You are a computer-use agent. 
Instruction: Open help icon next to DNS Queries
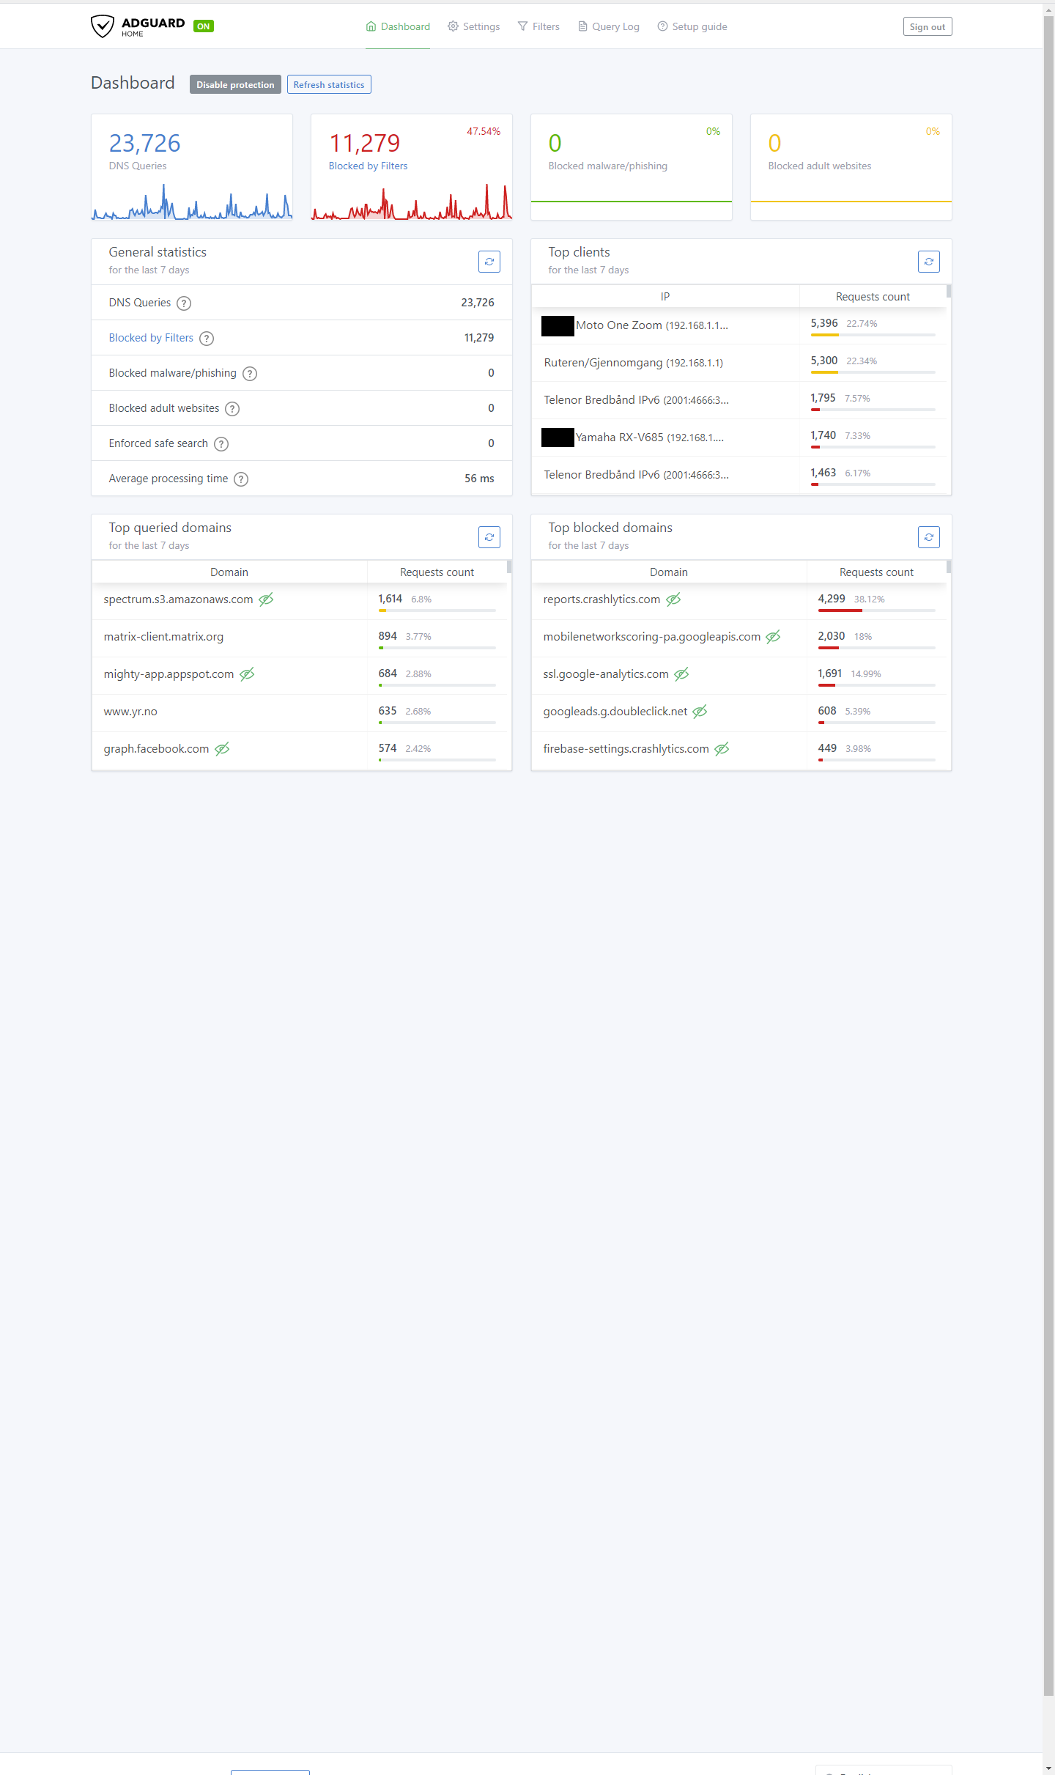pyautogui.click(x=184, y=303)
